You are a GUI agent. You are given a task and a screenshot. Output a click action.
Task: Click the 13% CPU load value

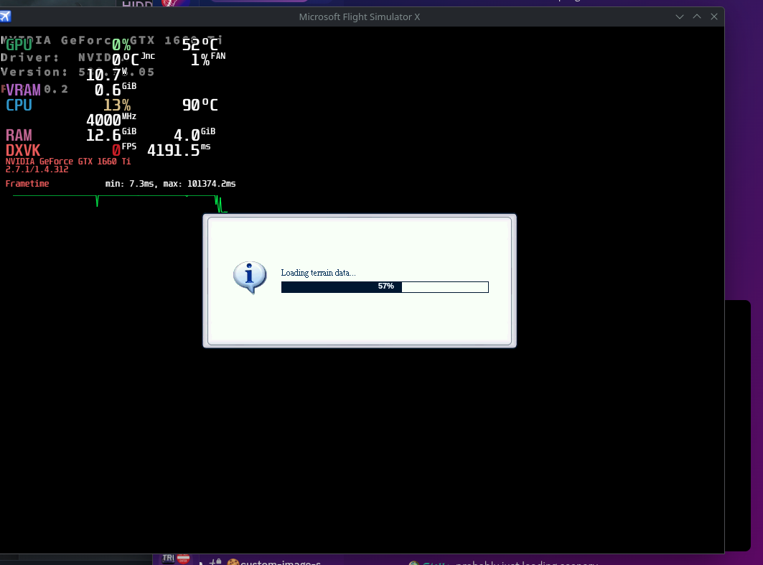click(117, 105)
